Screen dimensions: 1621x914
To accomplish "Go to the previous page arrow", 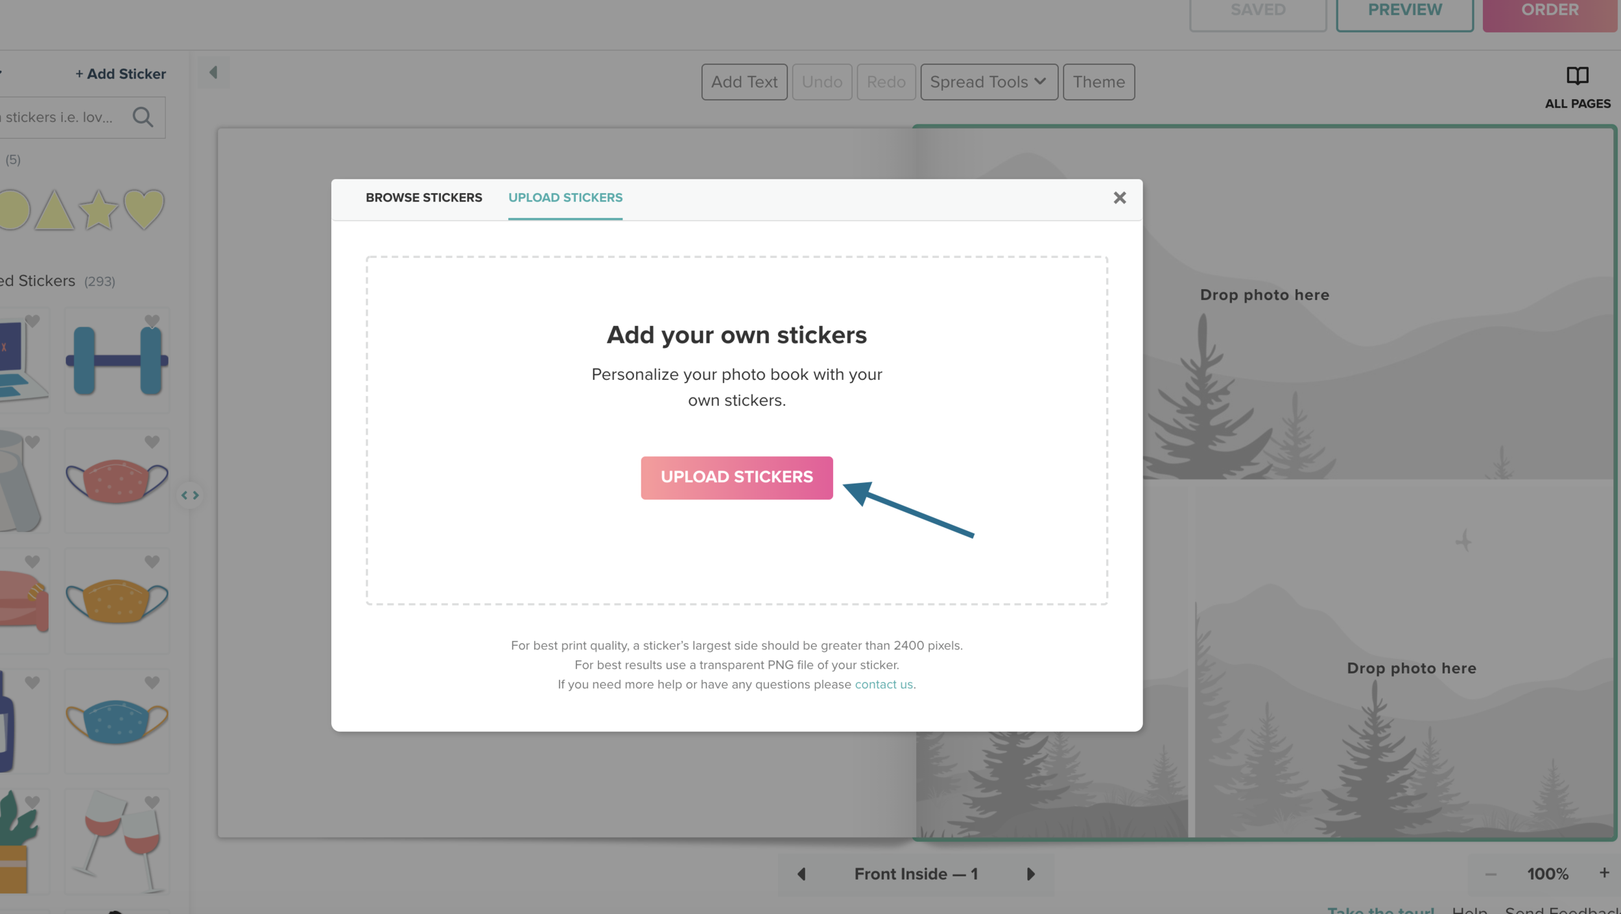I will (x=801, y=874).
